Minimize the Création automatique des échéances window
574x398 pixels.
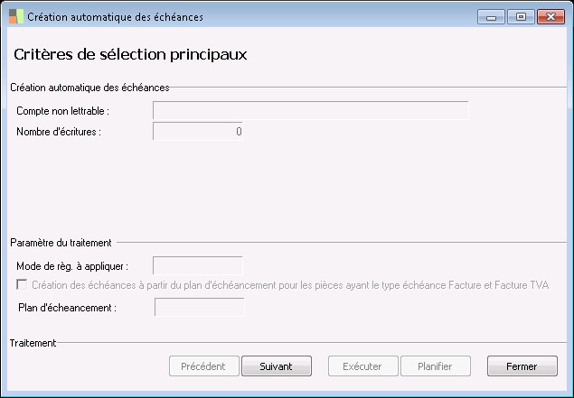pos(494,16)
